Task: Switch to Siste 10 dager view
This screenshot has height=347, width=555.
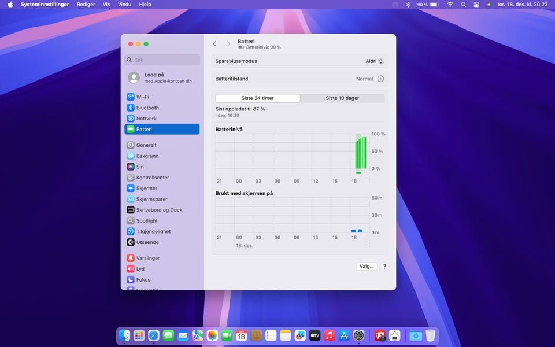Action: coord(342,98)
